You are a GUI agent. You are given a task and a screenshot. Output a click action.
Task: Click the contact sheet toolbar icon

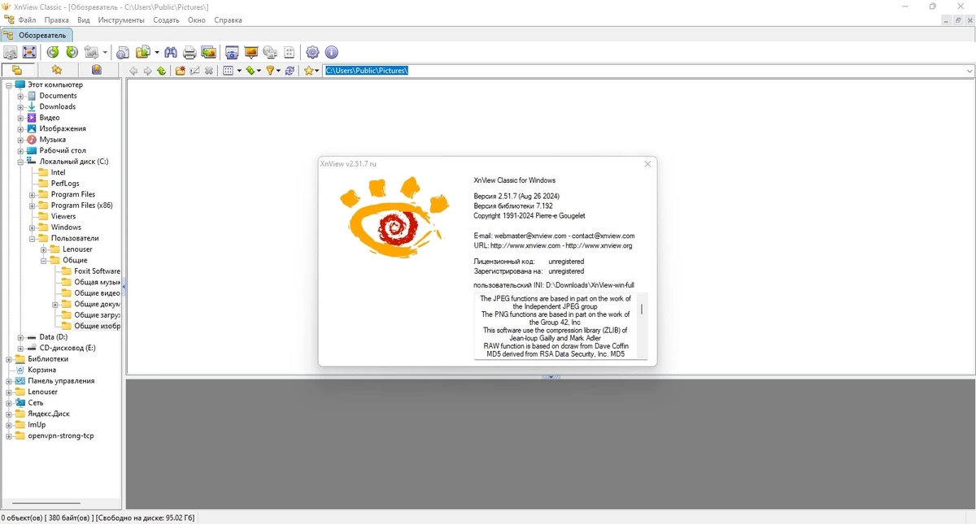pos(290,52)
